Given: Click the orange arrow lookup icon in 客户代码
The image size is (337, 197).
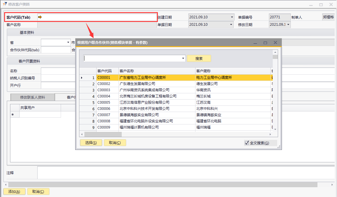Looking at the screenshot, I should (40, 17).
